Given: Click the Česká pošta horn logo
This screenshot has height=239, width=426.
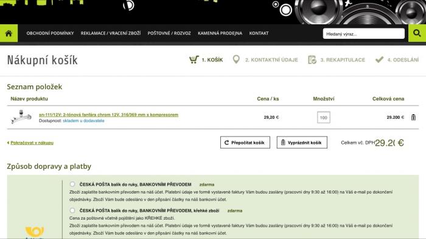Looking at the screenshot, I should pos(35,232).
